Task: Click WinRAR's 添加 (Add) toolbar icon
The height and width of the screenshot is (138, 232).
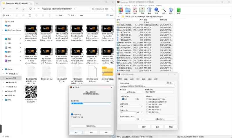Action: pos(121,11)
